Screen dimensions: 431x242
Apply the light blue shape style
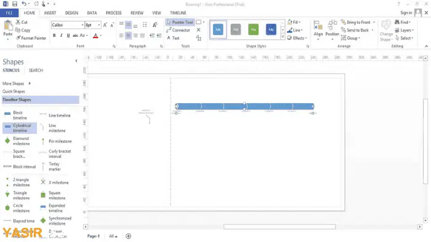pyautogui.click(x=218, y=29)
